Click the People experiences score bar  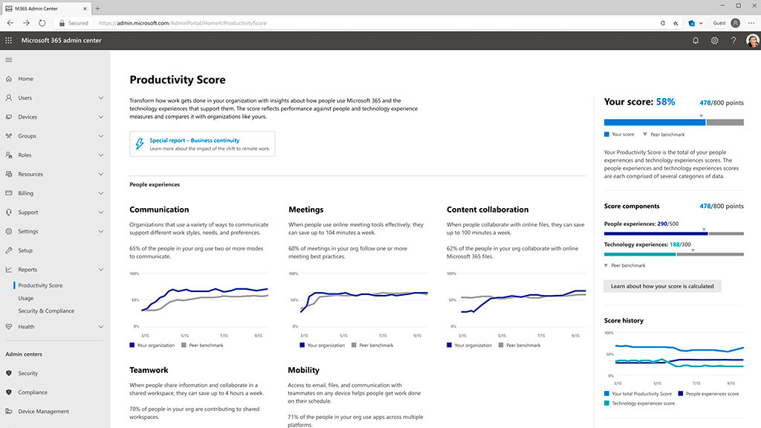pyautogui.click(x=673, y=233)
